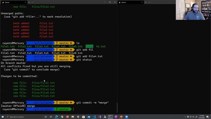The width and height of the screenshot is (211, 119).
Task: Open the new-tab dropdown in the right terminal
Action: tap(149, 2)
